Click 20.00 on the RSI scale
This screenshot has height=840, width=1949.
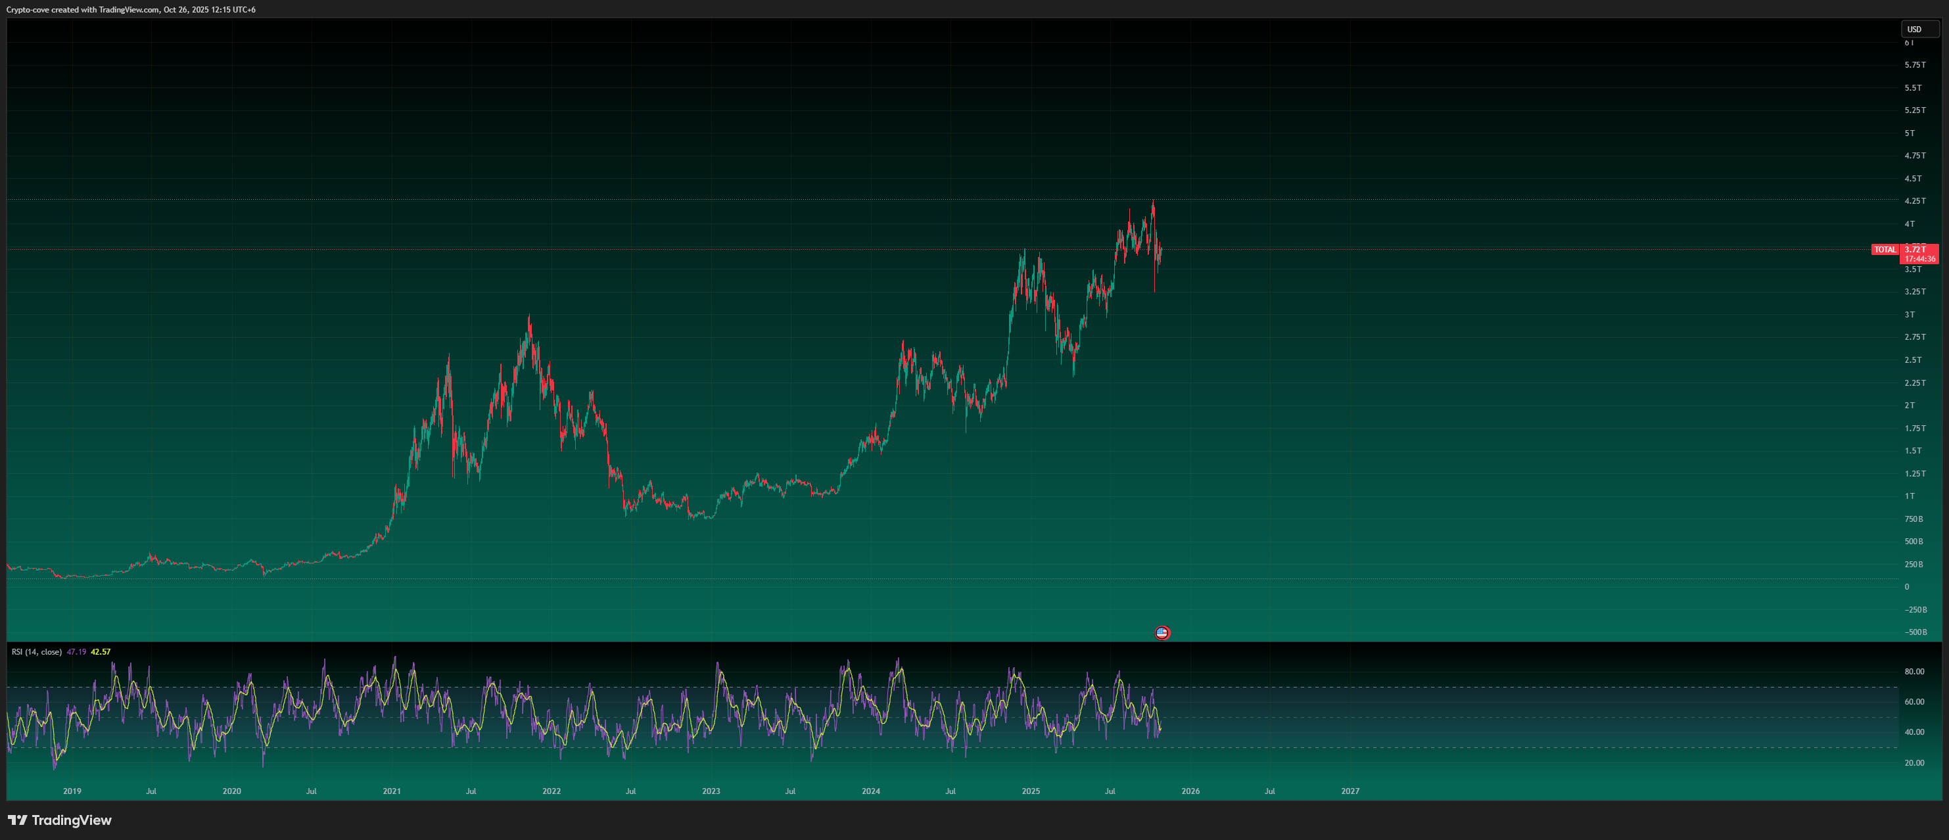pyautogui.click(x=1914, y=763)
